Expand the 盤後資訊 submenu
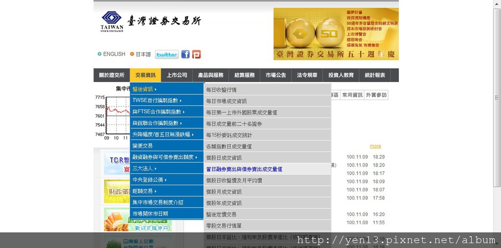The image size is (501, 248). [x=167, y=89]
